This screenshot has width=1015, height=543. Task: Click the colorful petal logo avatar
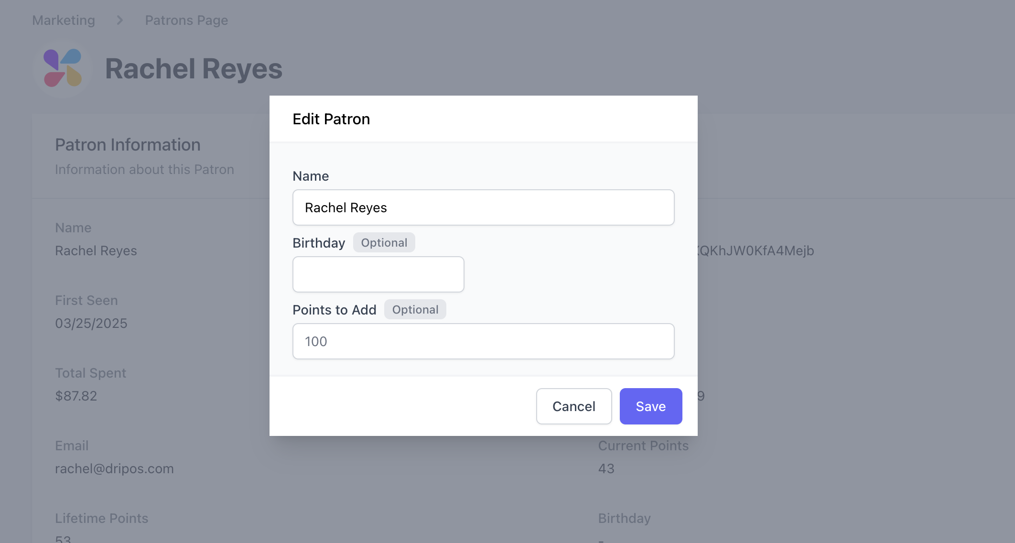(63, 68)
